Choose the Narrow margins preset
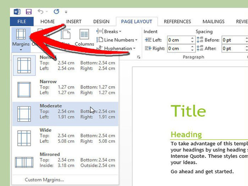The image size is (248, 186). coord(65,90)
